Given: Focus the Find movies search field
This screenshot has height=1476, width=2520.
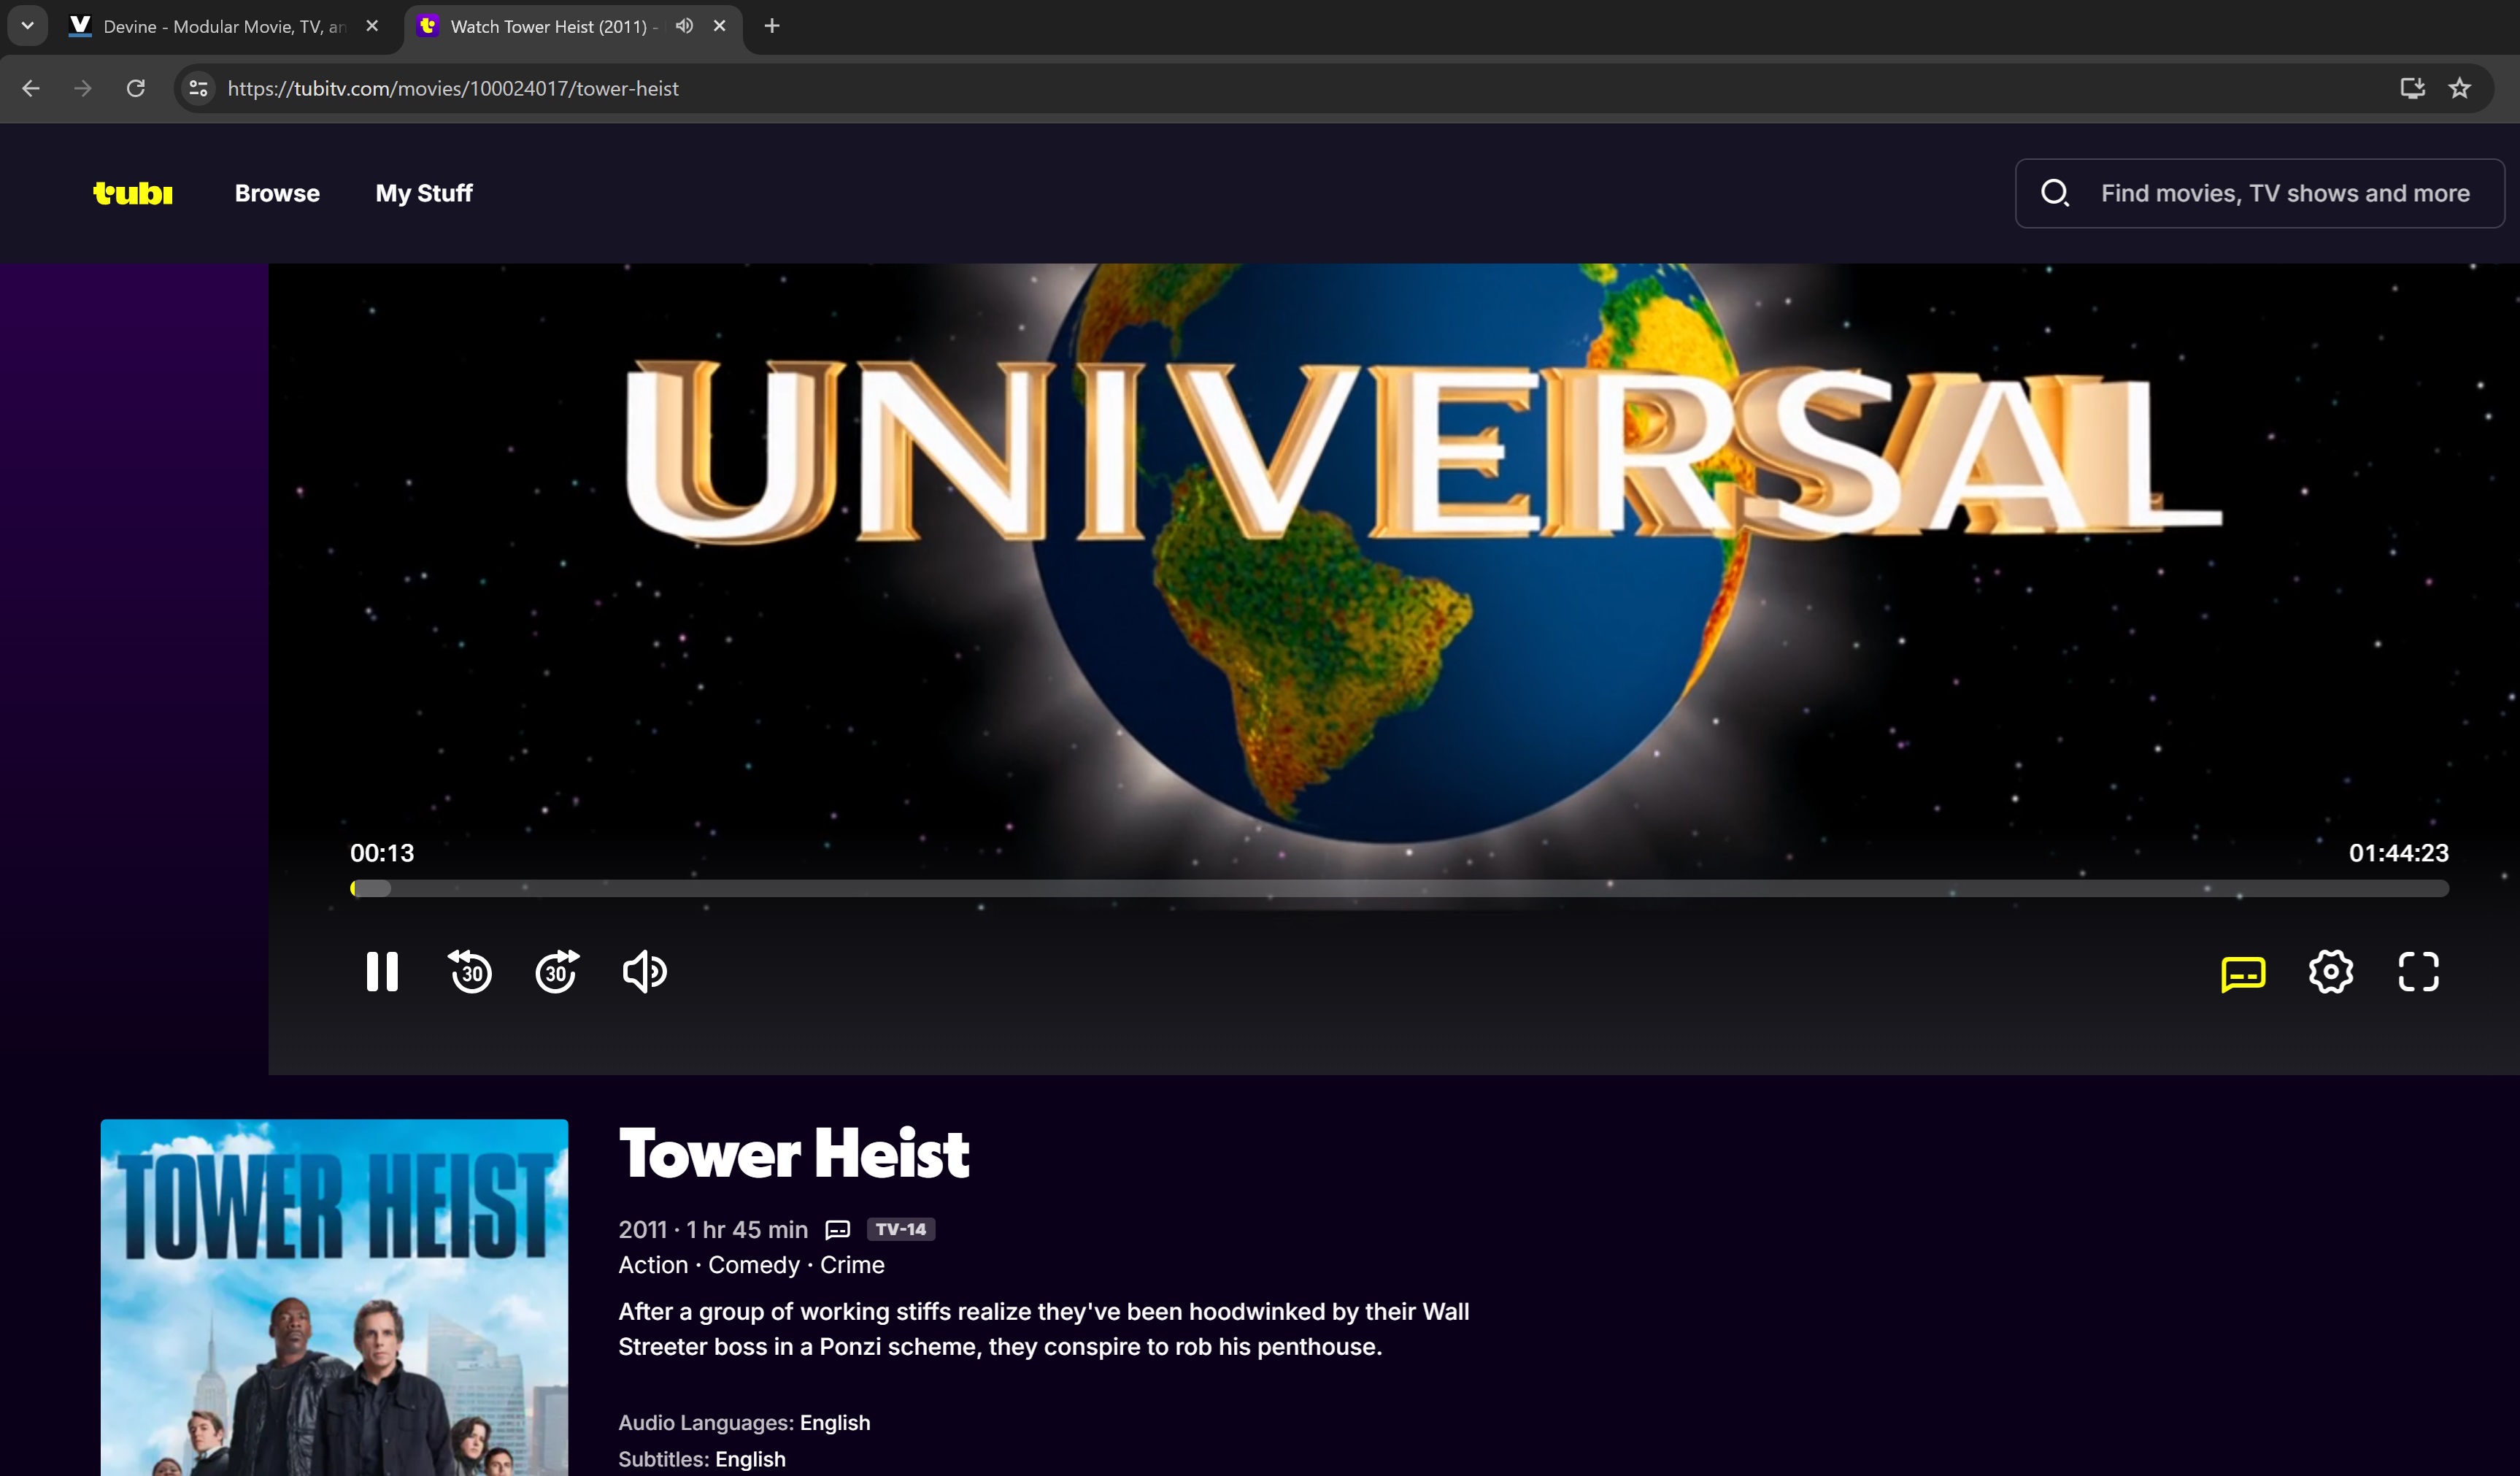Looking at the screenshot, I should pos(2260,193).
